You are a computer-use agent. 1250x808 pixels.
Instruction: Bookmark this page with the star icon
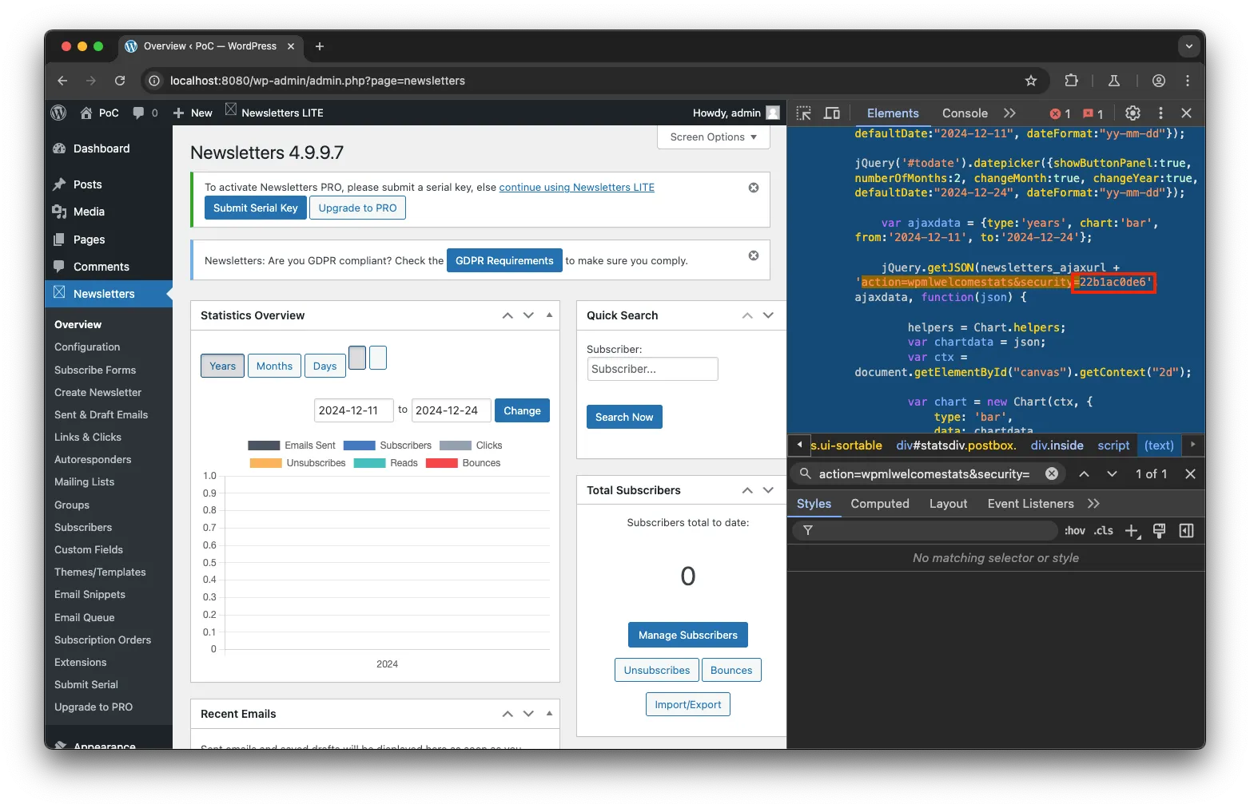tap(1031, 81)
